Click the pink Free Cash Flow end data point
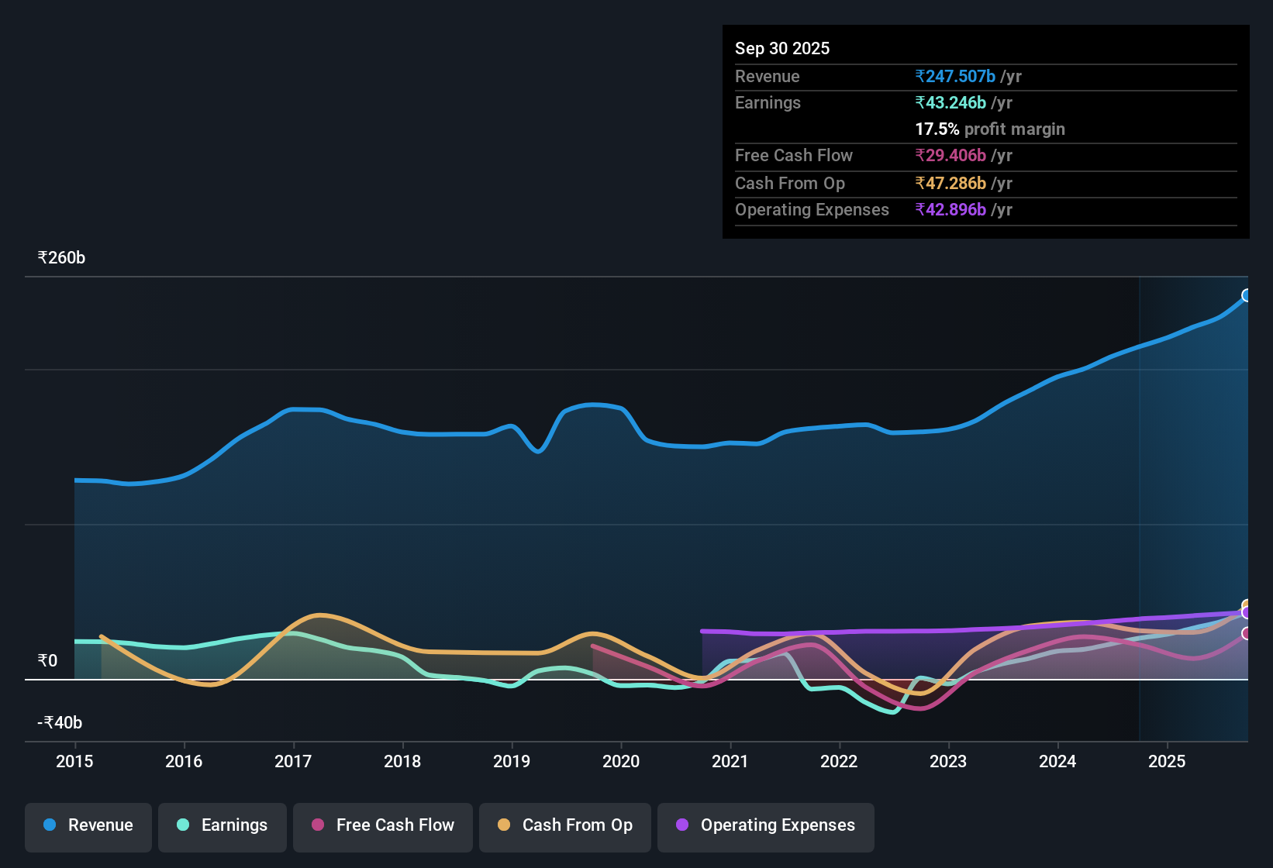This screenshot has width=1273, height=868. 1247,633
